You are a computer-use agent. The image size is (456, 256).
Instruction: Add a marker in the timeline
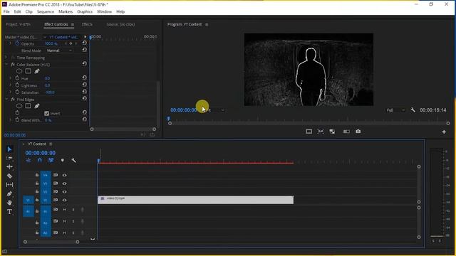[x=62, y=160]
